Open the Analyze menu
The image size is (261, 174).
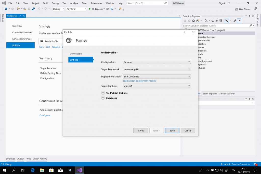tap(74, 3)
